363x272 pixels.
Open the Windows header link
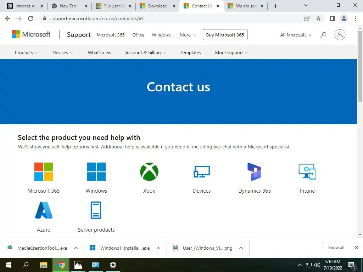pyautogui.click(x=161, y=35)
